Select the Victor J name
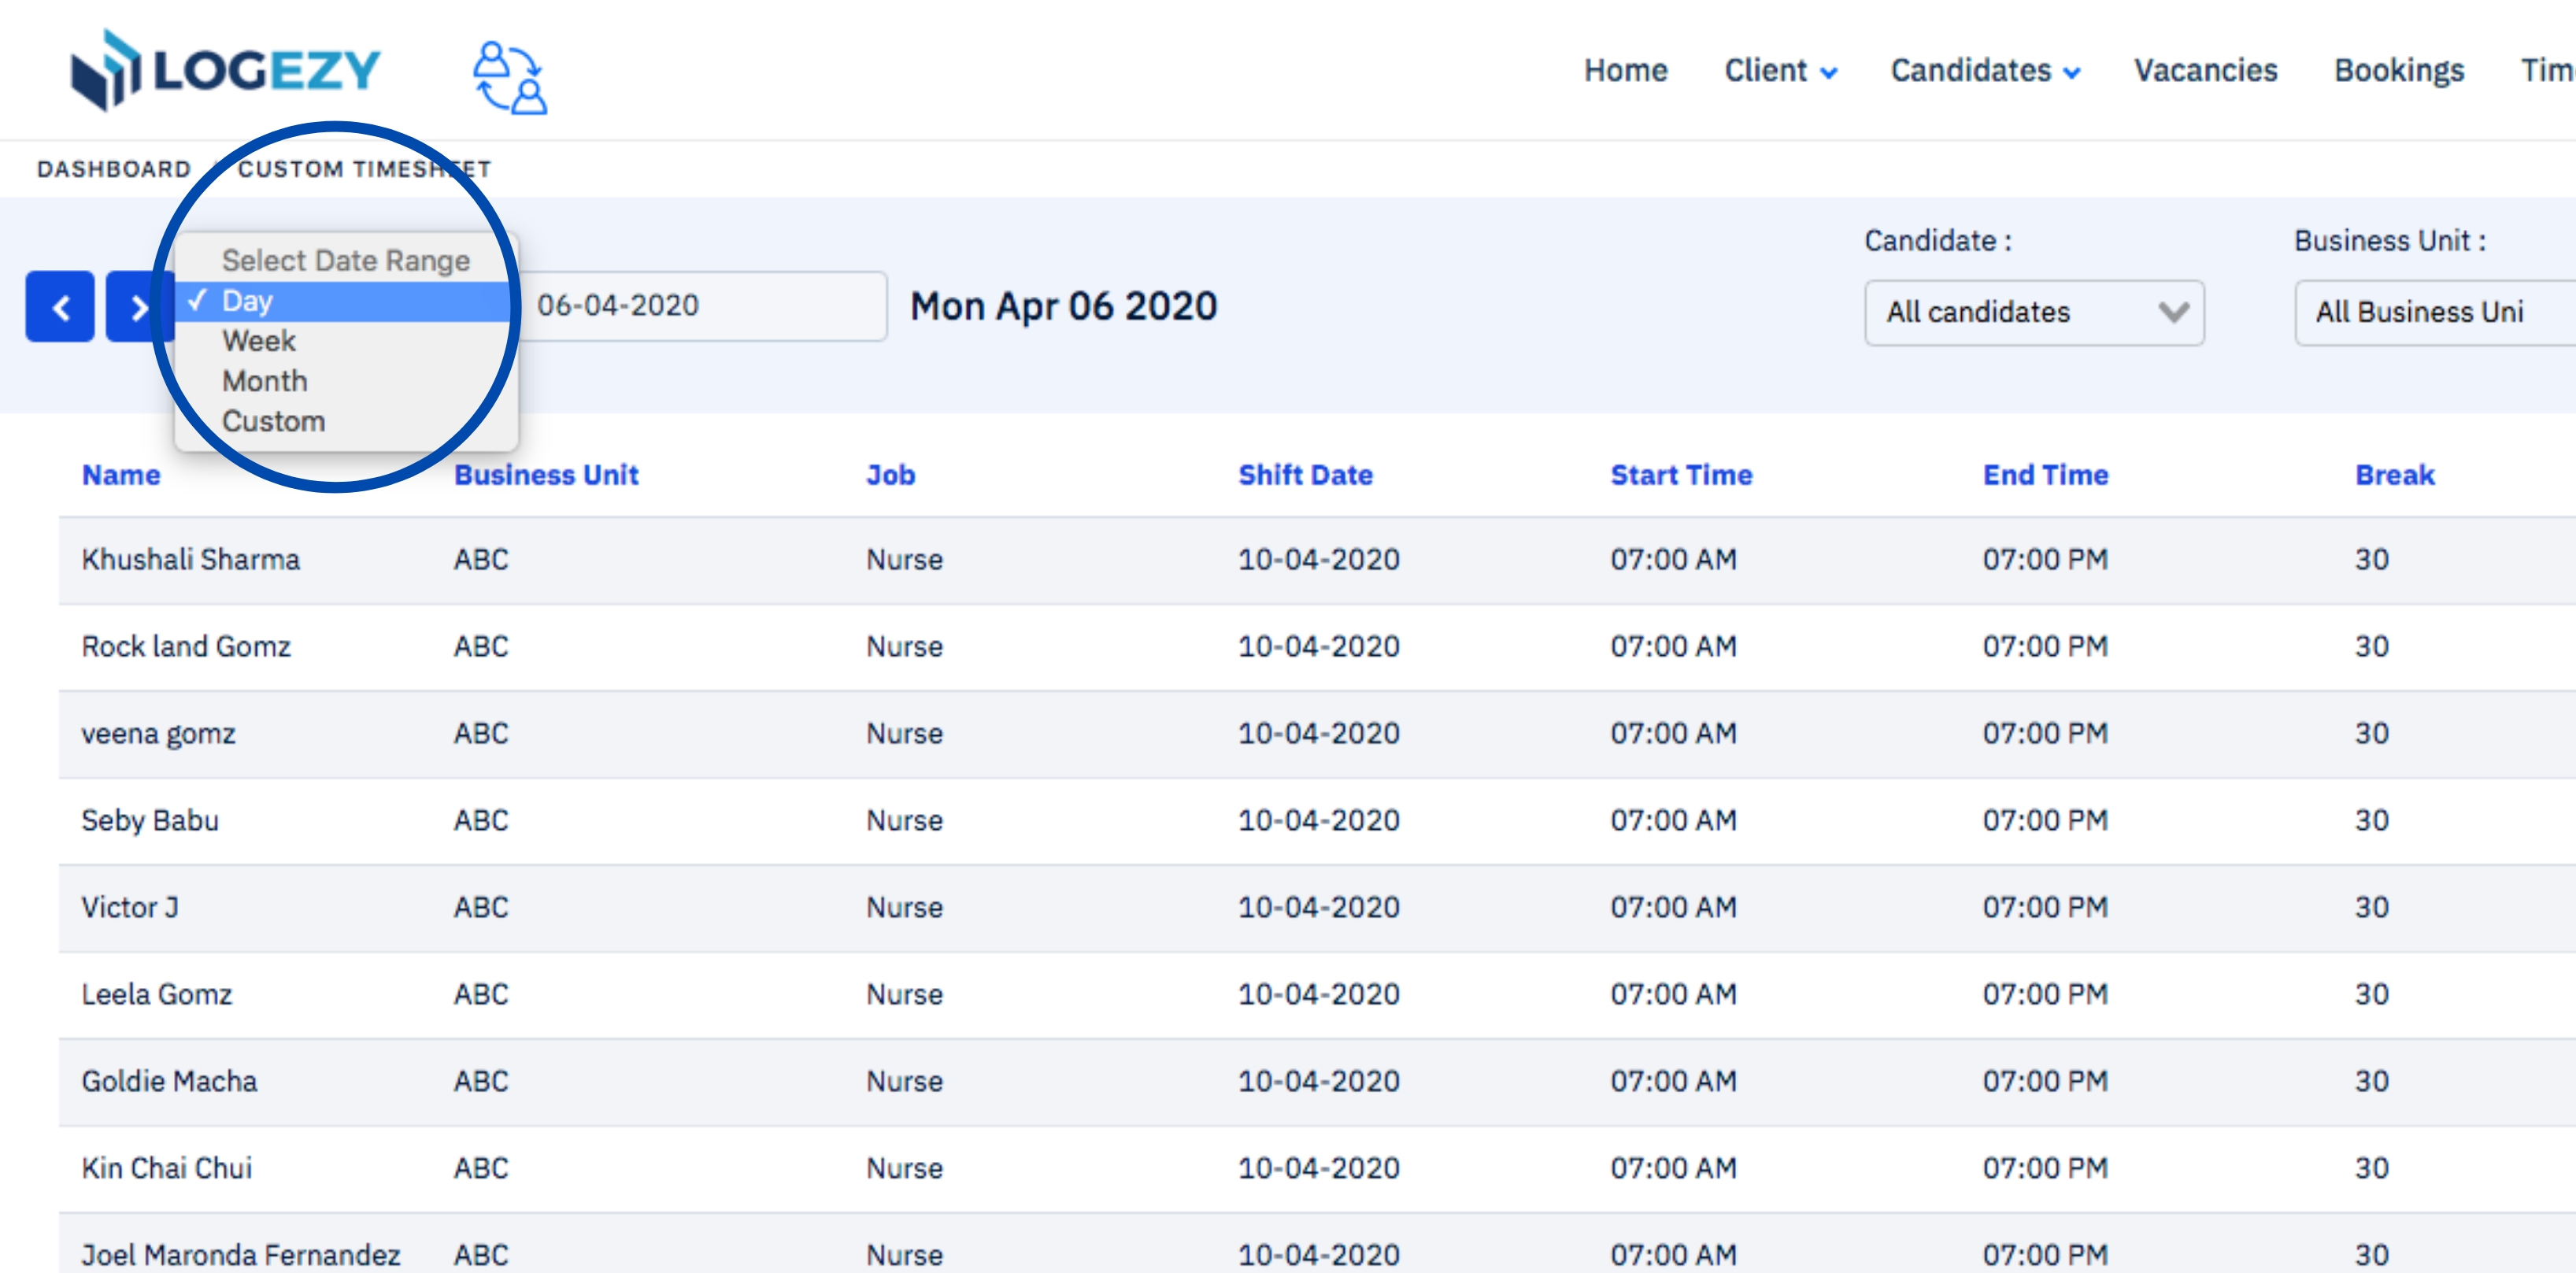2576x1273 pixels. click(130, 907)
